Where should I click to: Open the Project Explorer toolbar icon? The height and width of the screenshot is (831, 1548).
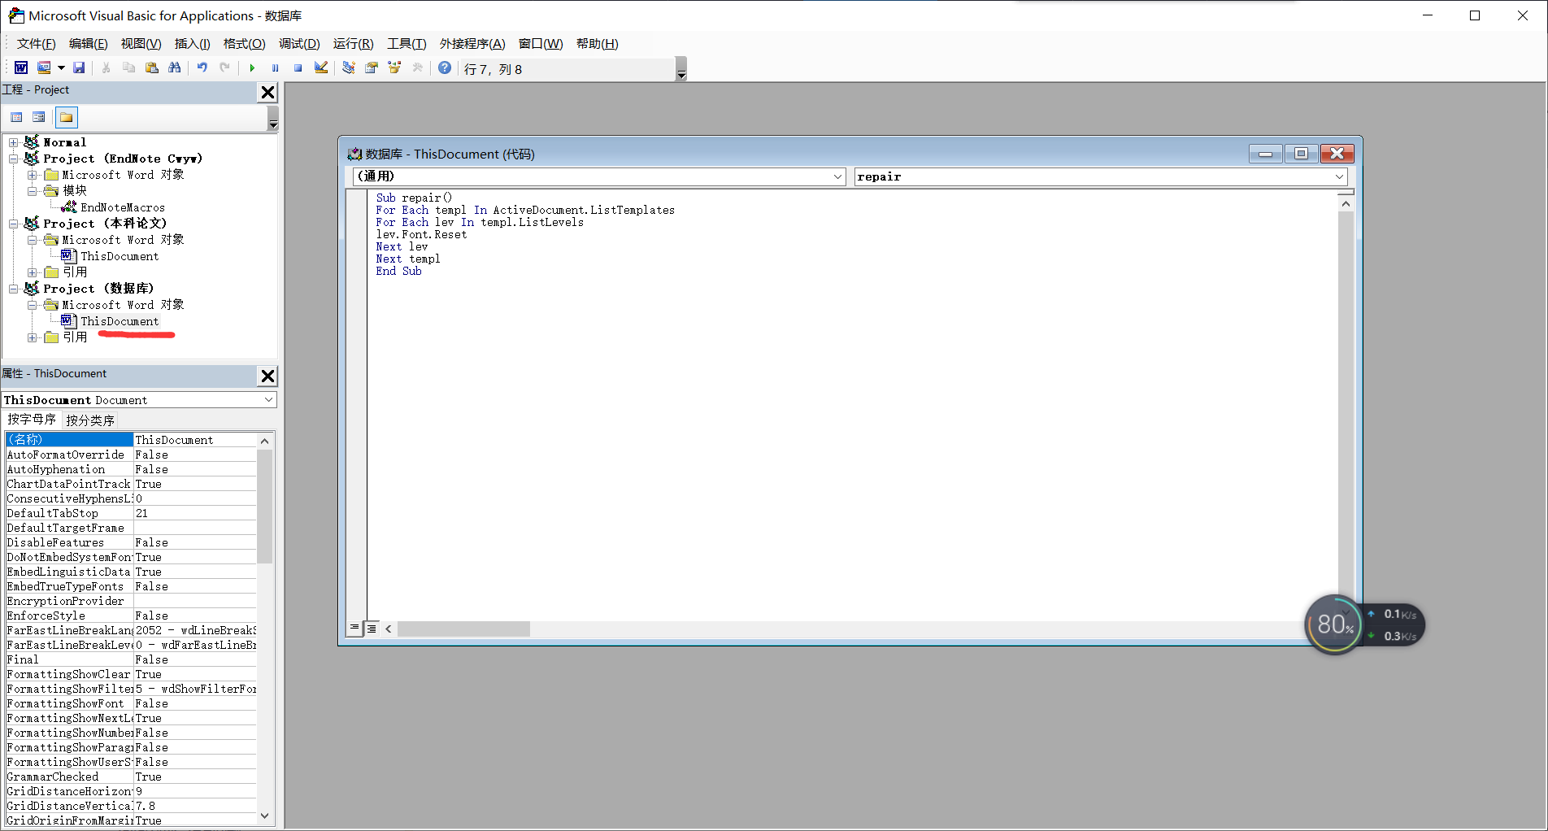coord(349,67)
